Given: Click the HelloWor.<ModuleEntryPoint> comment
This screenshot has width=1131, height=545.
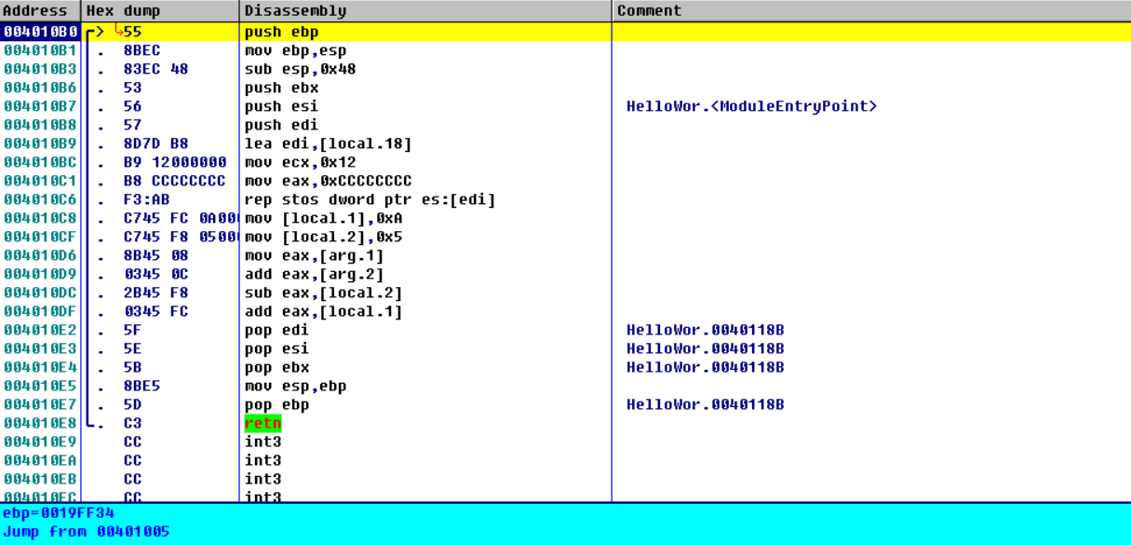Looking at the screenshot, I should [x=751, y=106].
